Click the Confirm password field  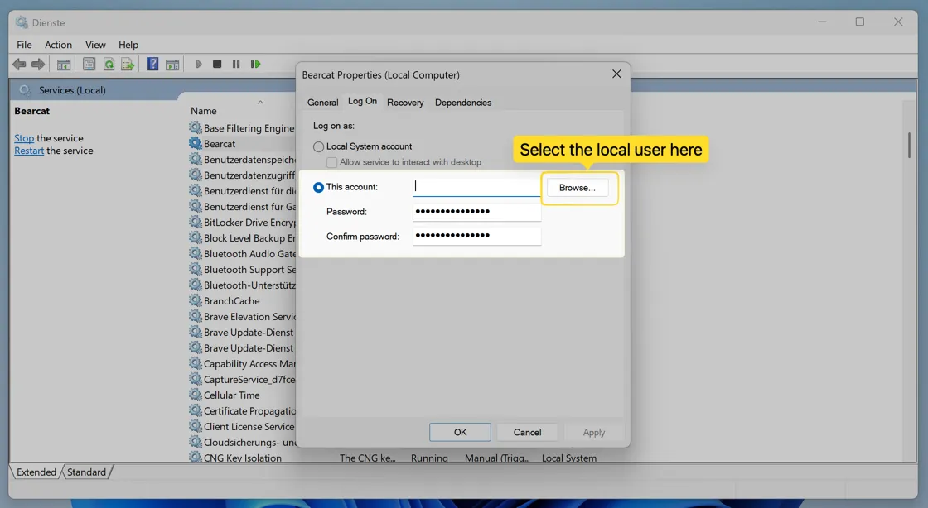(x=476, y=236)
